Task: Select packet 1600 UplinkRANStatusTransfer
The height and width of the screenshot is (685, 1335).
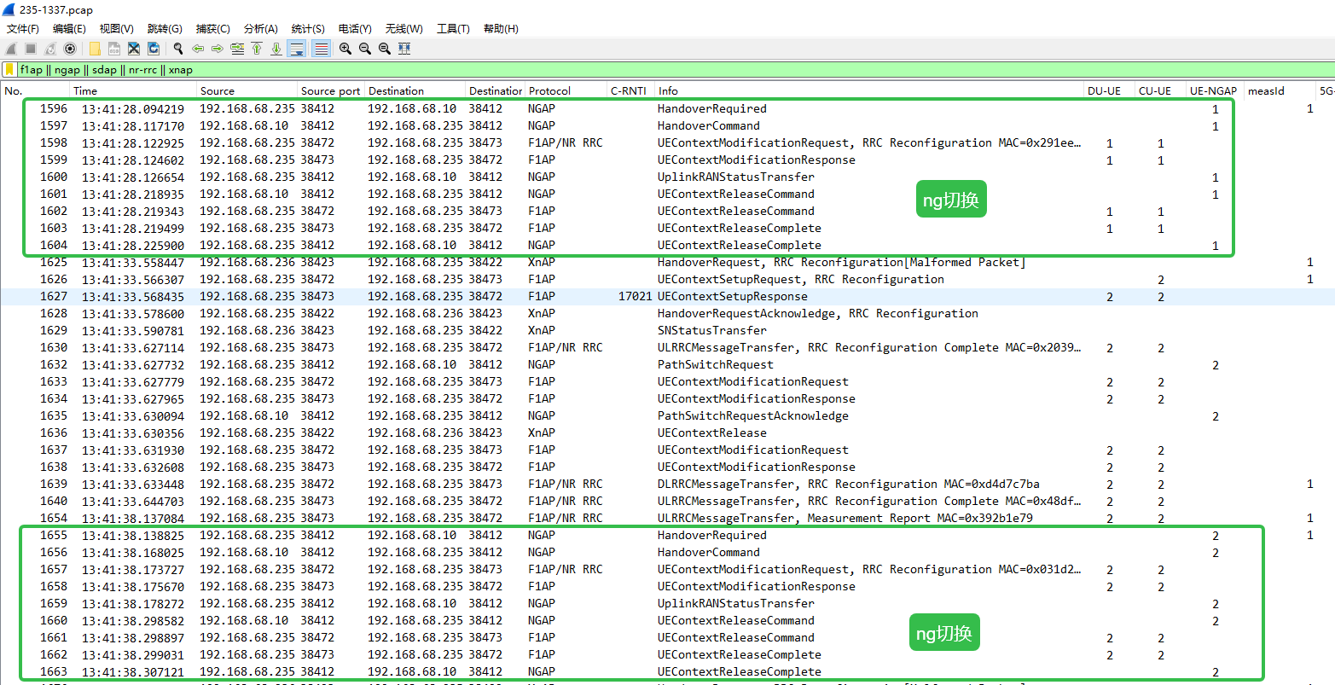Action: pyautogui.click(x=667, y=177)
